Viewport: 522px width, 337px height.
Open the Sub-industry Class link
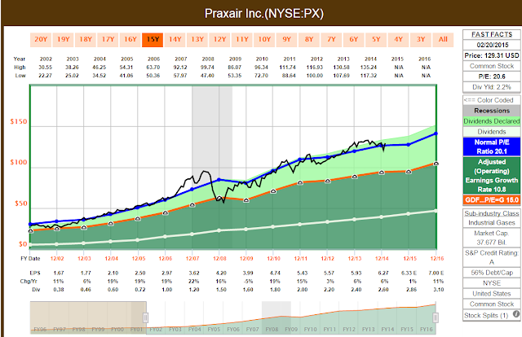click(492, 213)
